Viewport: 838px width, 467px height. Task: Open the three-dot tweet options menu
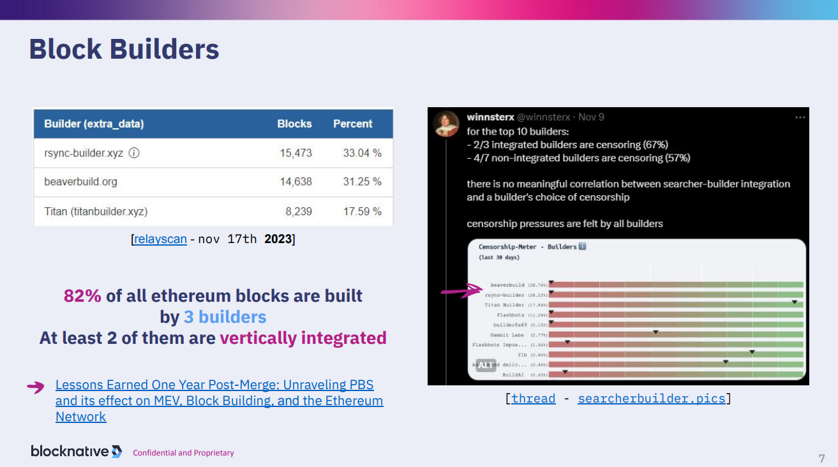point(800,117)
